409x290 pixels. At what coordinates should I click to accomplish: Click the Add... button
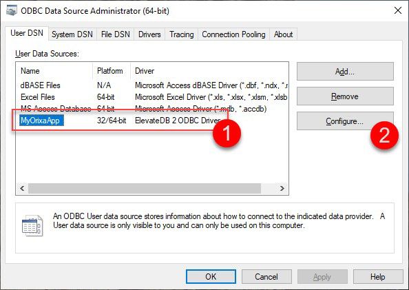point(345,71)
